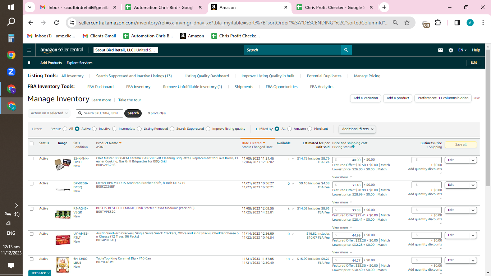Select the Inactive status filter
The image size is (491, 276).
pyautogui.click(x=95, y=129)
